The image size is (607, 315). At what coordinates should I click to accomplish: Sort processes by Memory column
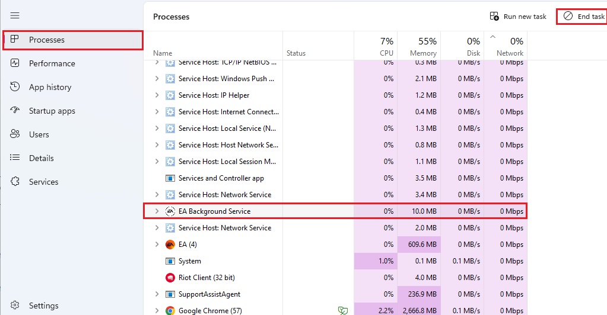tap(419, 46)
